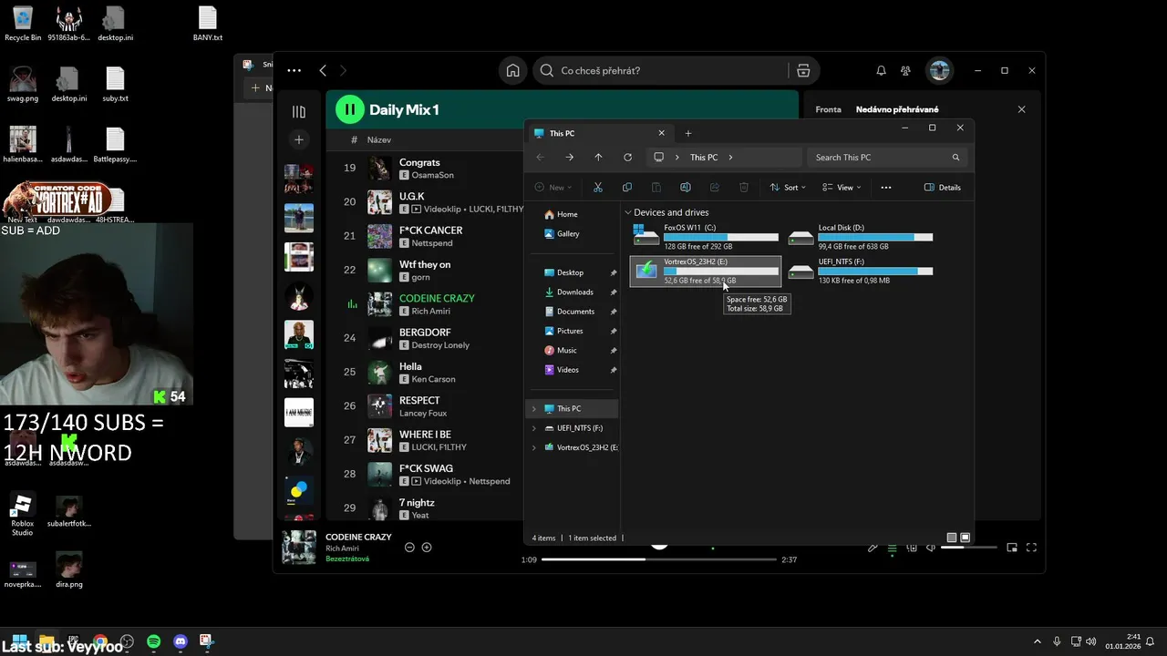Collapse the Devices and drives group
The image size is (1167, 656).
coord(628,212)
